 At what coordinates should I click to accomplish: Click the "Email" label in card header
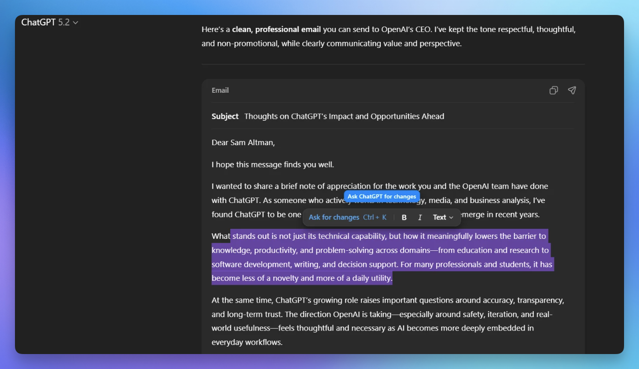[x=220, y=90]
